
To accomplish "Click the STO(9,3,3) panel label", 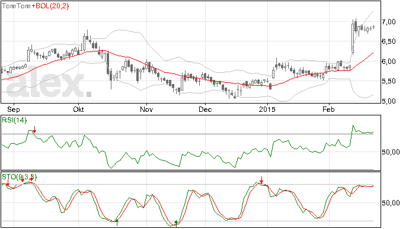I will [20, 177].
